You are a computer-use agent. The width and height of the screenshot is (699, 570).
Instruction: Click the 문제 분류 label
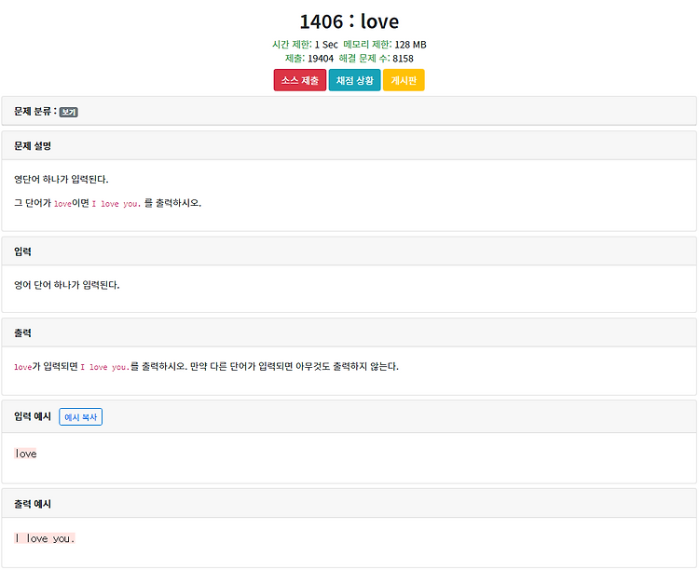(35, 112)
